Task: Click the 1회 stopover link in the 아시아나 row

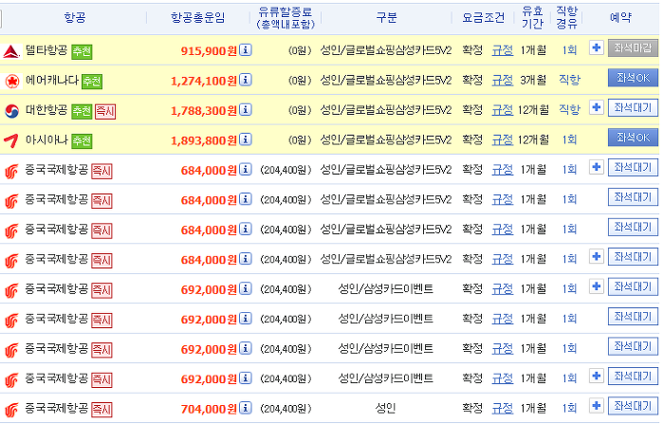Action: (x=569, y=139)
